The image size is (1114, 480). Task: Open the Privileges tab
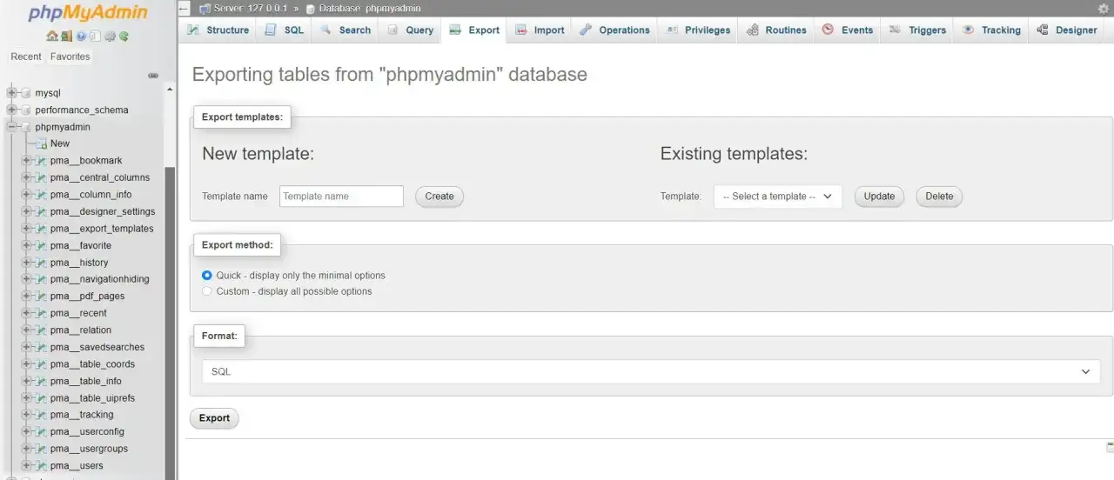(x=698, y=30)
